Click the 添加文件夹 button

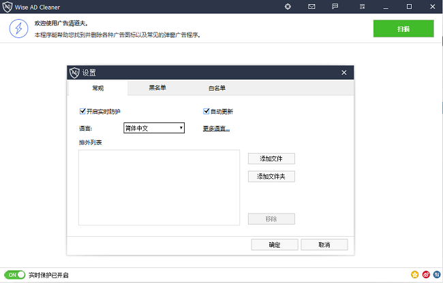[271, 176]
